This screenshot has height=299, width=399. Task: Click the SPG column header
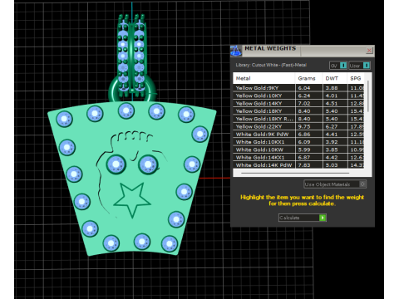tap(356, 78)
